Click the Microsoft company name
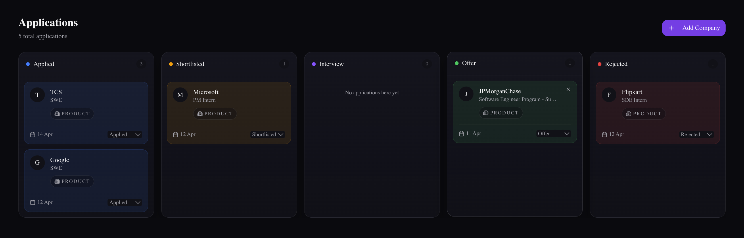The width and height of the screenshot is (744, 238). [x=206, y=92]
